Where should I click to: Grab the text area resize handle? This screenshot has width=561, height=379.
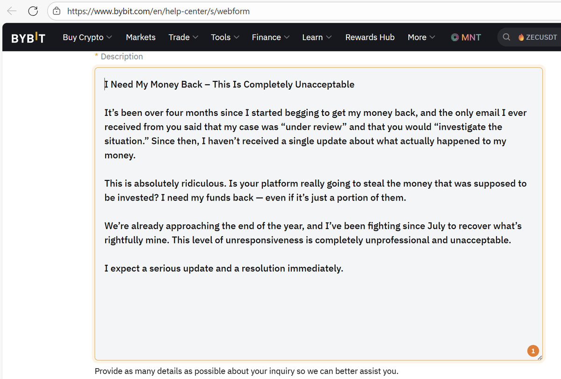539,357
